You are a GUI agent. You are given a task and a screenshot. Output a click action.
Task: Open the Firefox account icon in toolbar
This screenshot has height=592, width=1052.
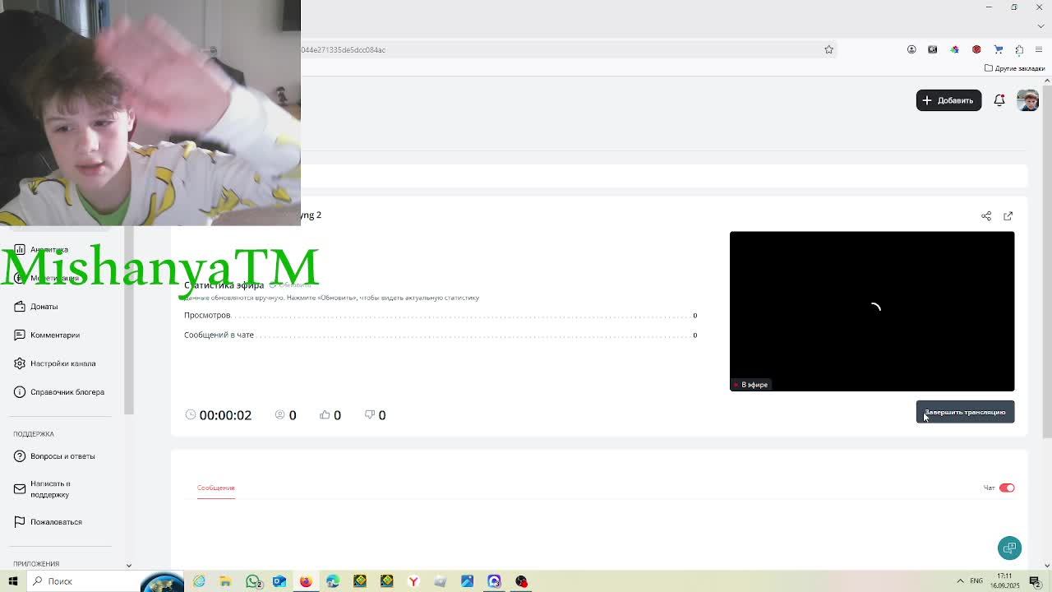(911, 49)
